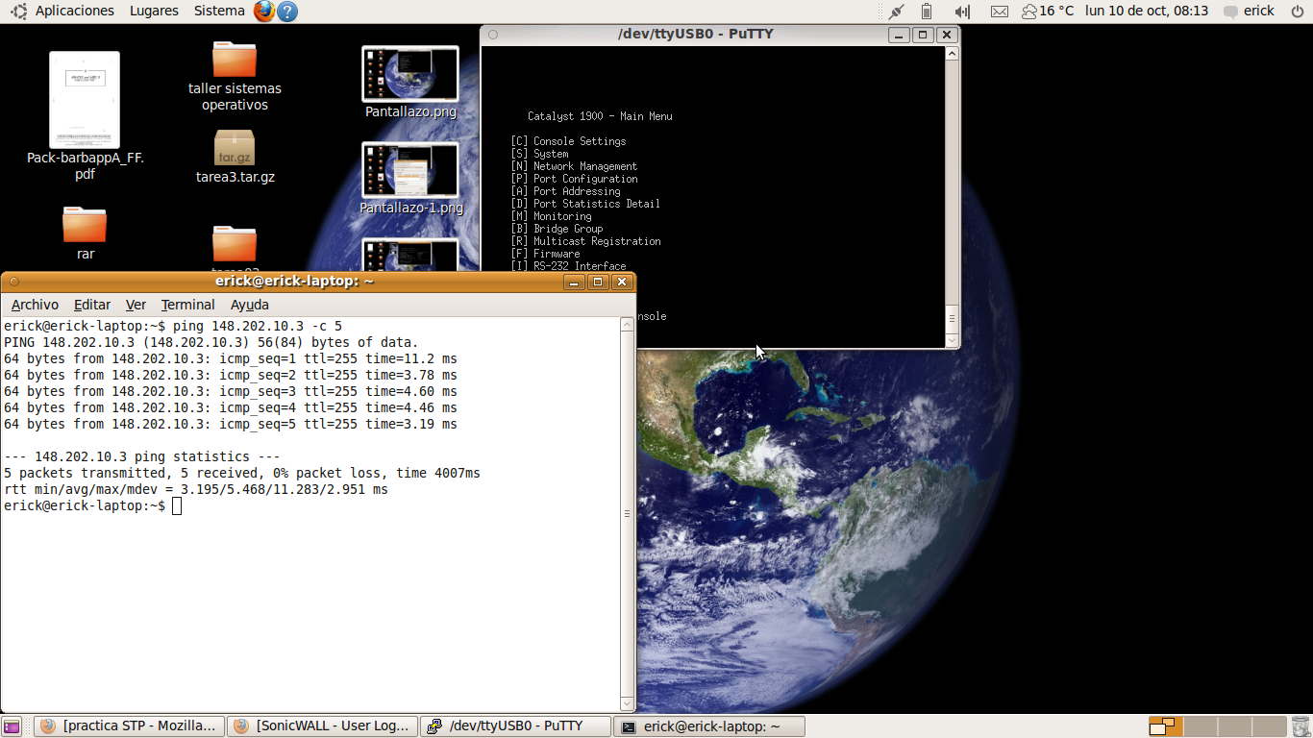This screenshot has width=1313, height=738.
Task: Select the rar folder on the desktop
Action: [85, 233]
